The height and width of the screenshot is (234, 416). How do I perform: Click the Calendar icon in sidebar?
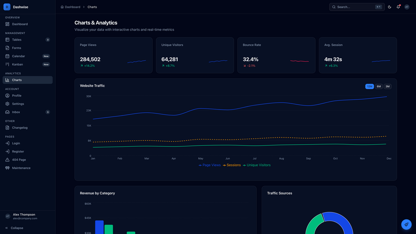pyautogui.click(x=7, y=56)
